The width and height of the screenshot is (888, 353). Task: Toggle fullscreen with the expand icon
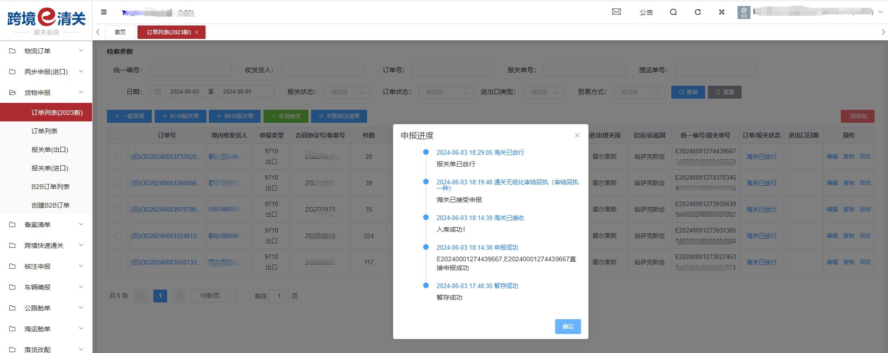pos(721,12)
